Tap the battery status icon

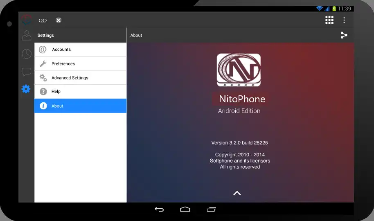[334, 9]
